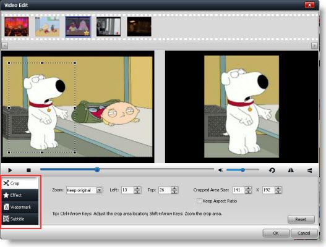Open the Crop tab

point(20,183)
